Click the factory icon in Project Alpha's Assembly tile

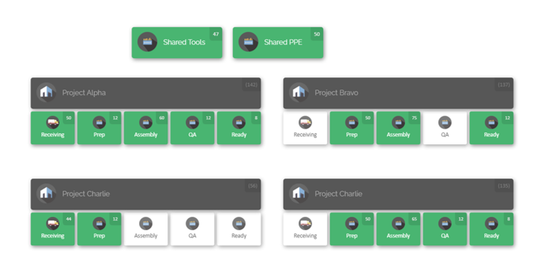(x=146, y=122)
